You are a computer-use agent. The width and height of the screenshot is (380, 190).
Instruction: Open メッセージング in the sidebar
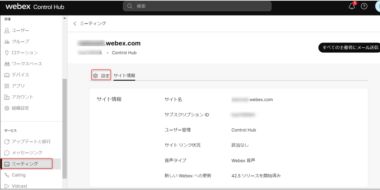[27, 153]
